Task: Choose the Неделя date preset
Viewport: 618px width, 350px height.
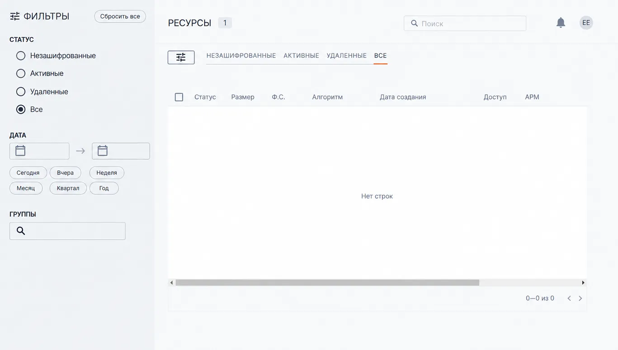Action: [107, 173]
